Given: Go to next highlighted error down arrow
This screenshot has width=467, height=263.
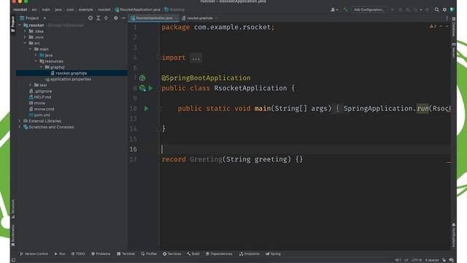Looking at the screenshot, I should (x=447, y=26).
